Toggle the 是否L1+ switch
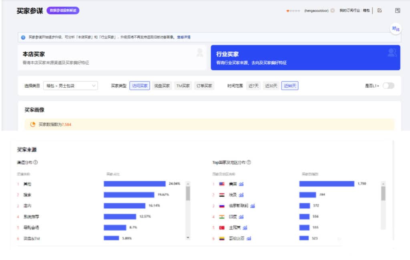This screenshot has width=410, height=260. 388,86
